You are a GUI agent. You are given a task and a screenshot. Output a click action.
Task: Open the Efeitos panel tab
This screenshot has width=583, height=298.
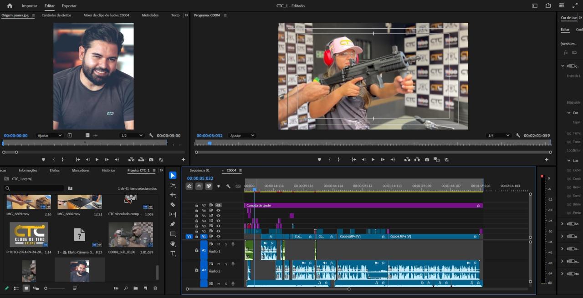click(x=55, y=170)
